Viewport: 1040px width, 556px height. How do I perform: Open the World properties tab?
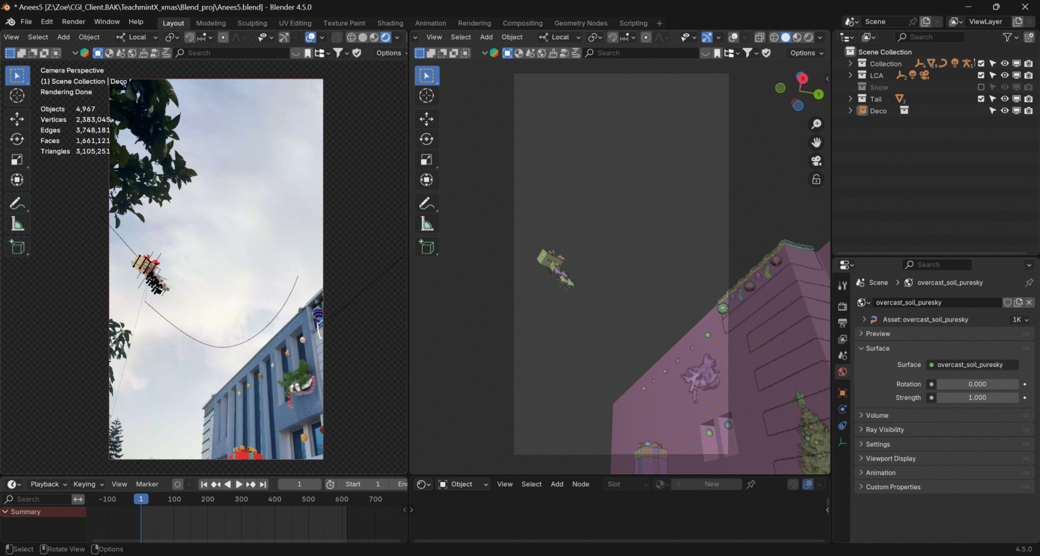pos(842,372)
